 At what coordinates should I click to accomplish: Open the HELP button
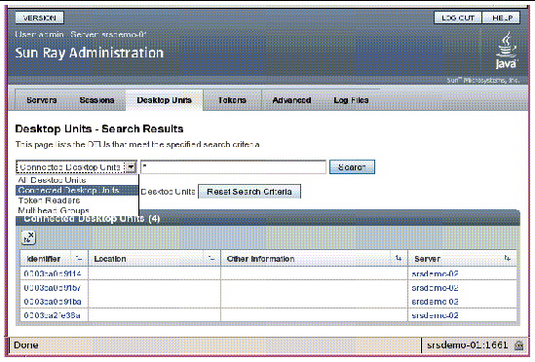(x=501, y=18)
